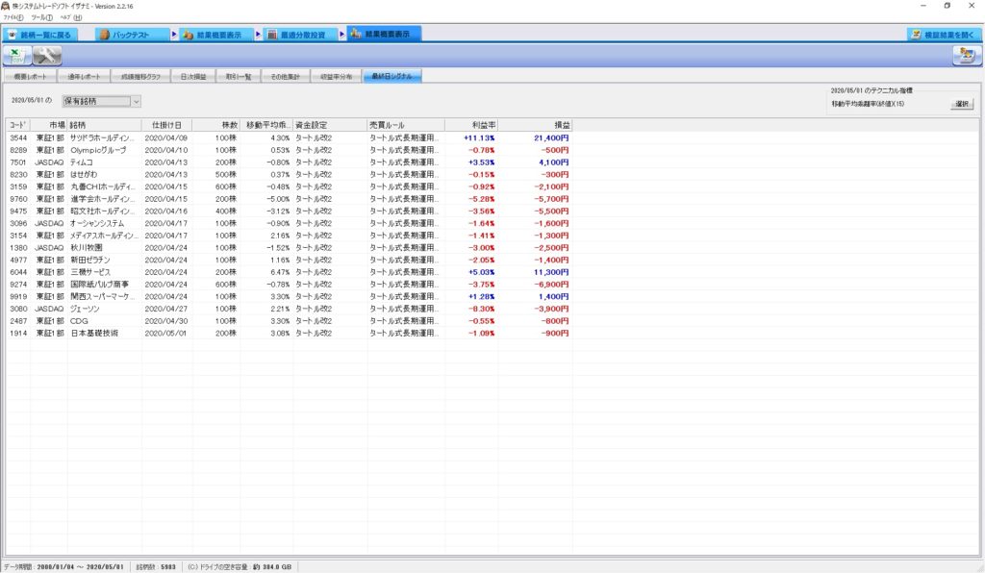Go to the バックテスト step
985x573 pixels.
coord(129,35)
